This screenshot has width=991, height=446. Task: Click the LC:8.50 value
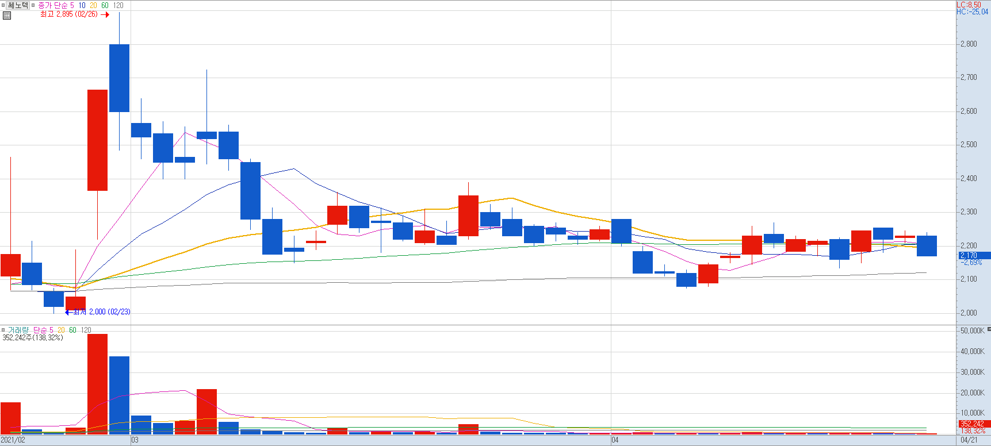click(969, 5)
